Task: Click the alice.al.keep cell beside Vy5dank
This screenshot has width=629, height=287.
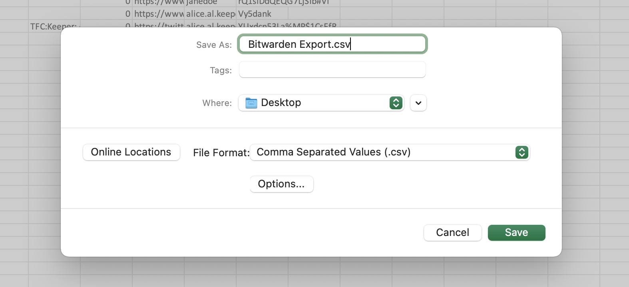Action: pos(210,14)
